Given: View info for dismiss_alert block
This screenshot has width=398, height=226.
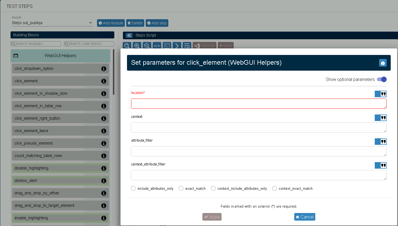Looking at the screenshot, I should tap(103, 181).
